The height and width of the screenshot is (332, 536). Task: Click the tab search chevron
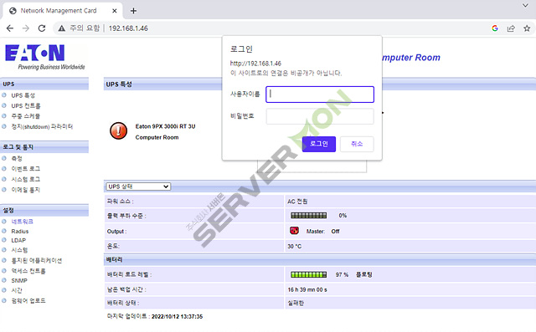[x=525, y=6]
